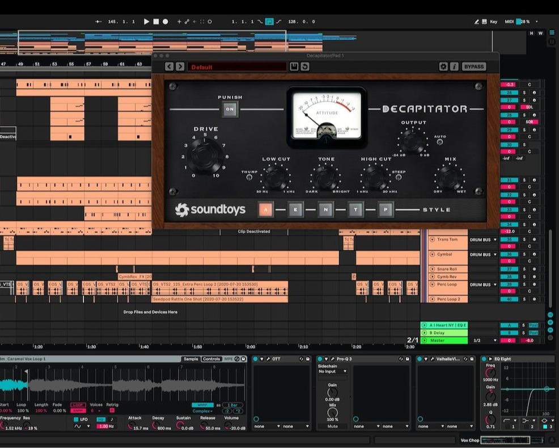Click the Mute button in Pro-Q 3
Viewport: 559px width, 448px height.
coord(332,426)
